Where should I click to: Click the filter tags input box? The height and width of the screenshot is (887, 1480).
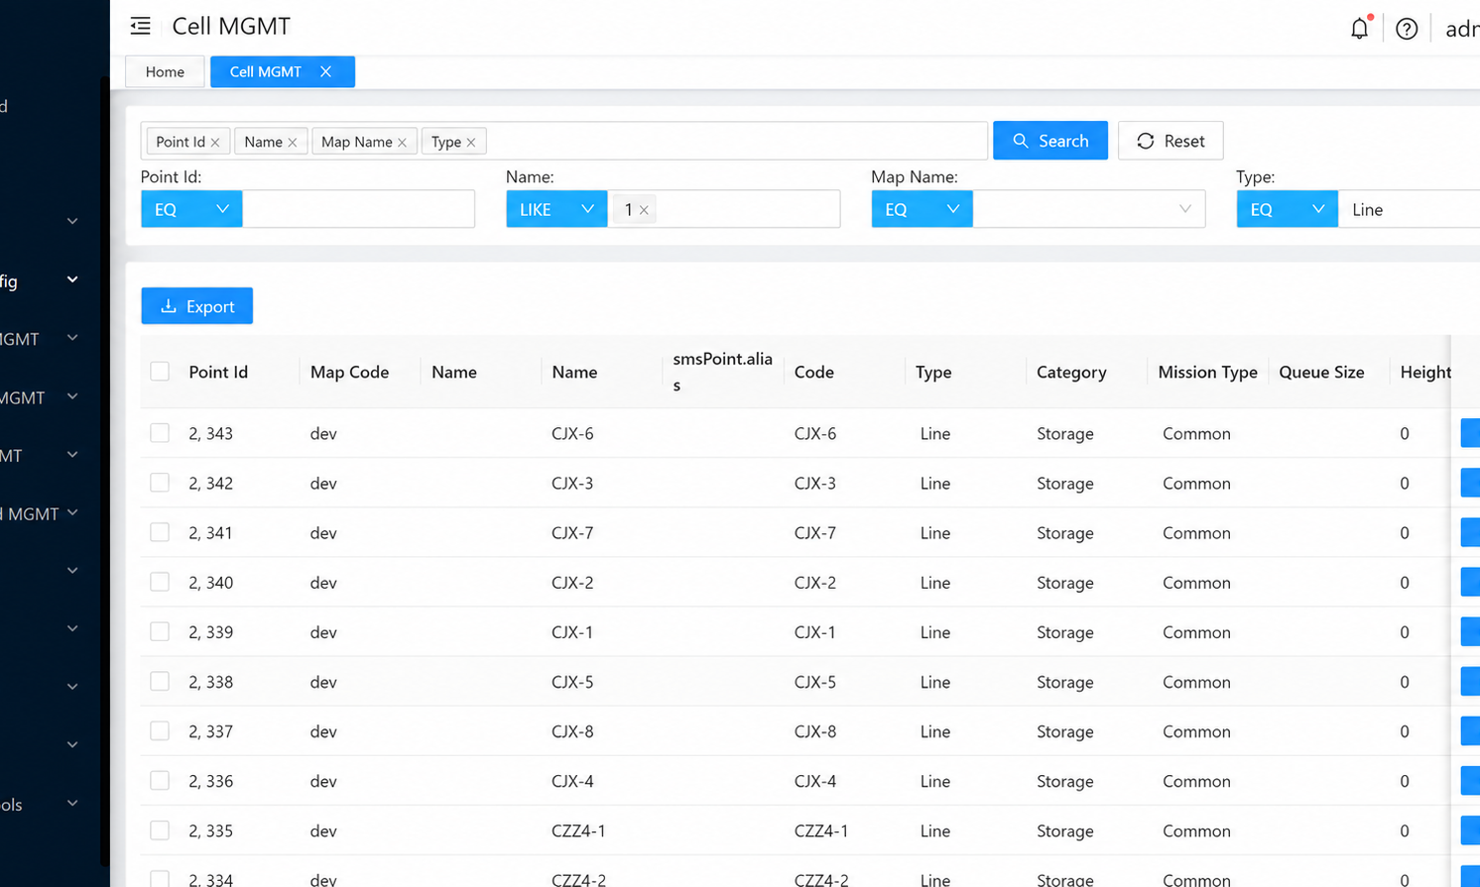click(x=564, y=141)
